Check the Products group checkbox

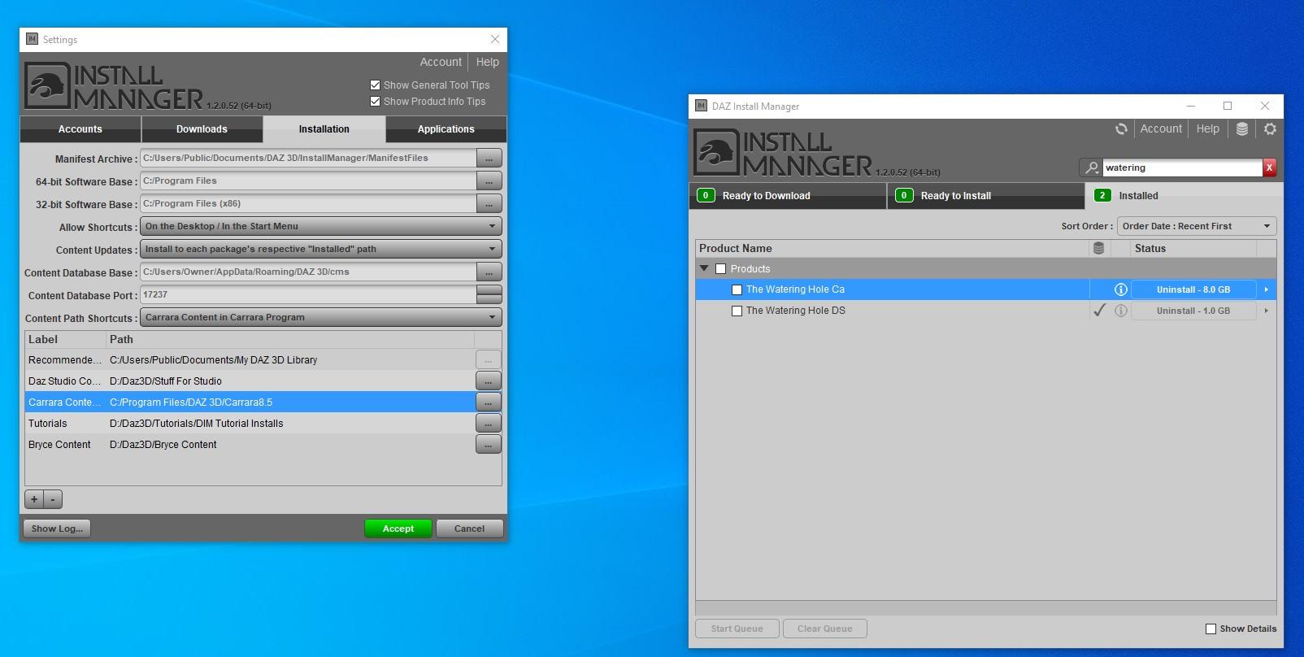[x=720, y=269]
